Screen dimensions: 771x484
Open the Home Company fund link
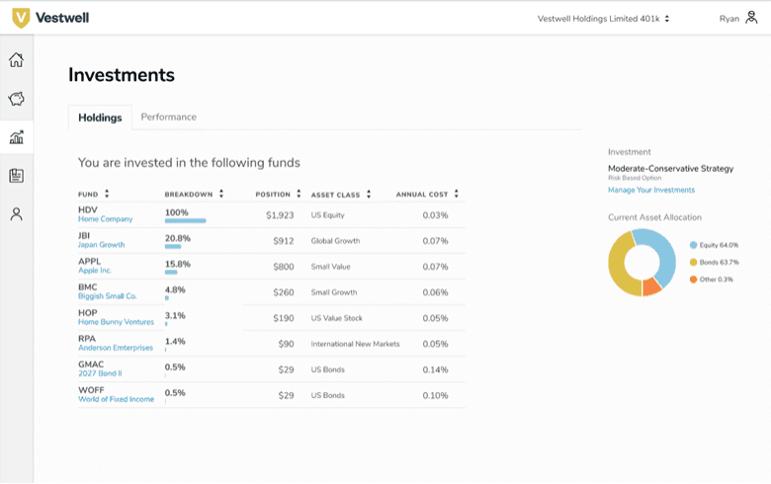pyautogui.click(x=105, y=219)
